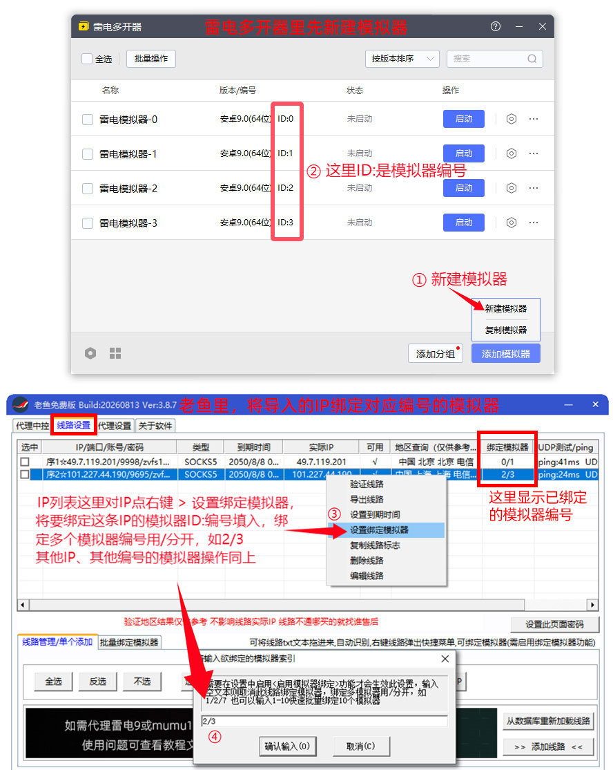Switch to 代理设置 tab
Screen dimensions: 613x770
pyautogui.click(x=115, y=426)
